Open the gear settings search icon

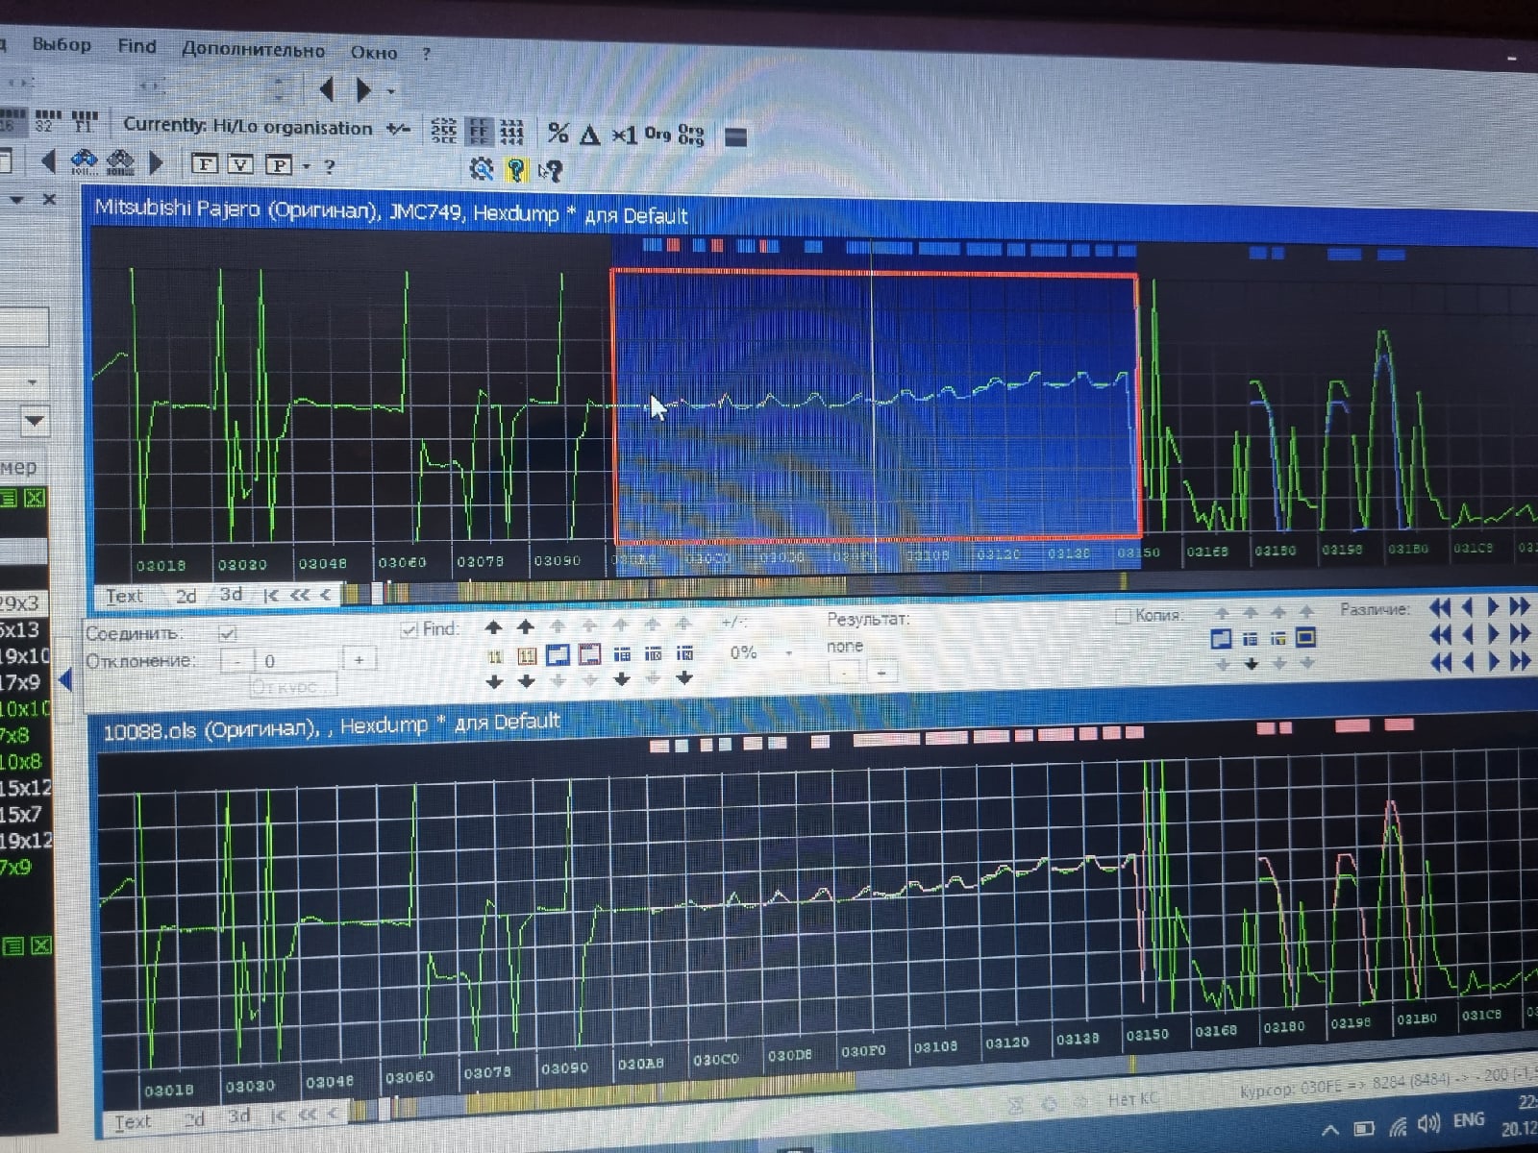coord(481,169)
